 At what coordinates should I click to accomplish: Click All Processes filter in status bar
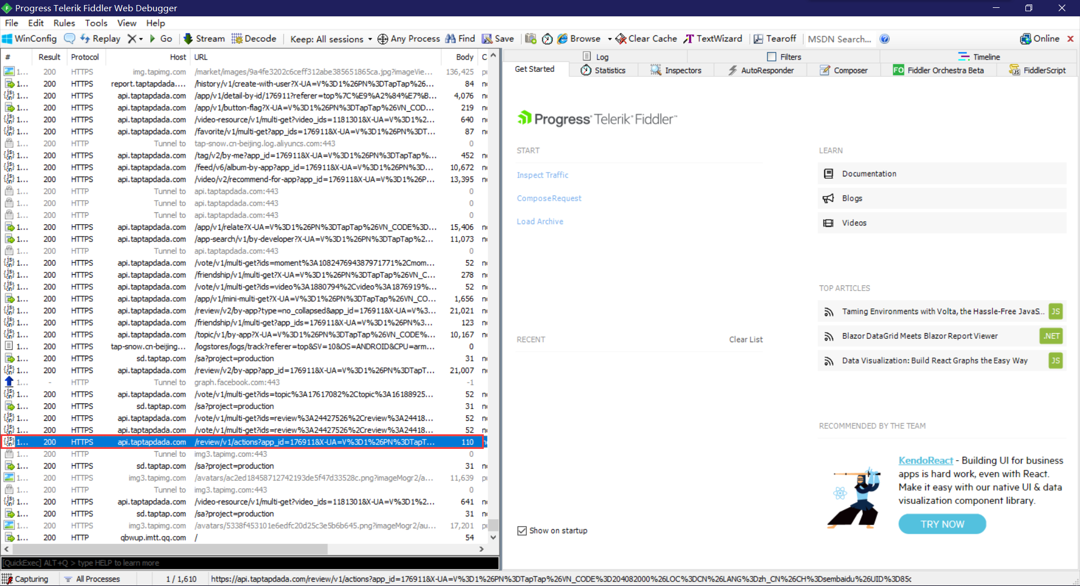[92, 579]
